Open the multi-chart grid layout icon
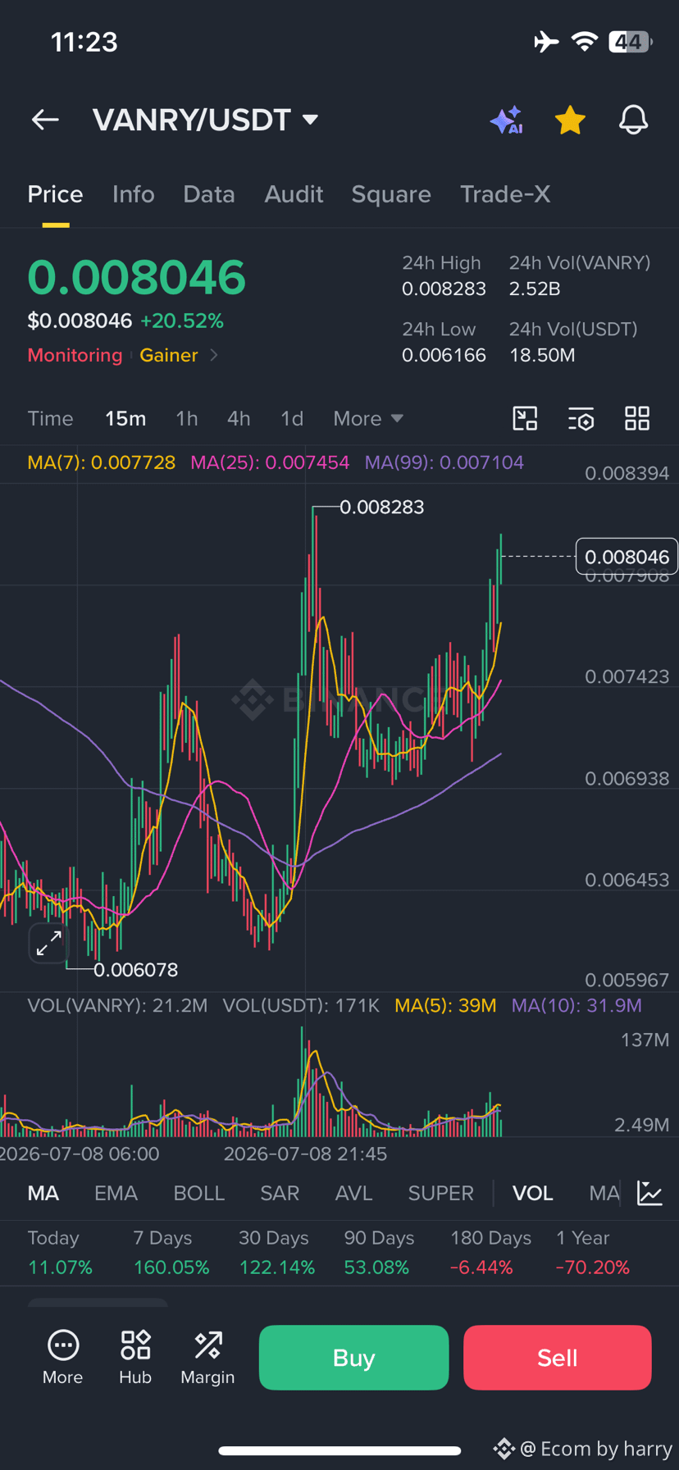Image resolution: width=679 pixels, height=1470 pixels. click(x=637, y=419)
